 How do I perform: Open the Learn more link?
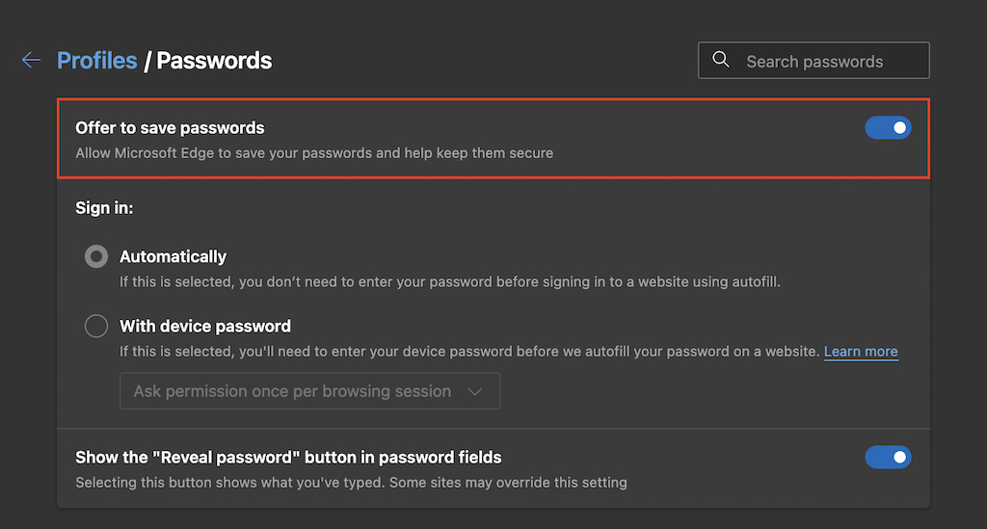coord(861,352)
